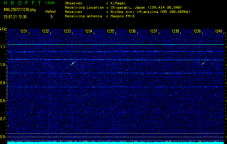This screenshot has height=144, width=227.
Task: Click the meteor echo streak after 1239
Action: (202, 64)
